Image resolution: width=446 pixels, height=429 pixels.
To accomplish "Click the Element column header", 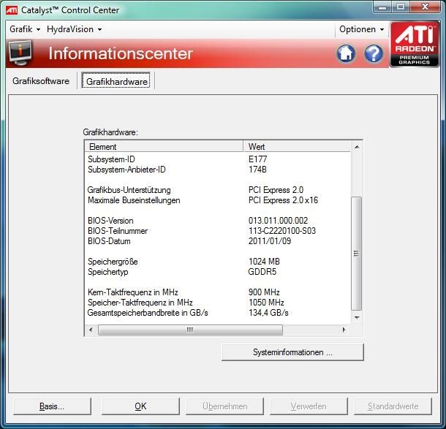I will coord(164,147).
